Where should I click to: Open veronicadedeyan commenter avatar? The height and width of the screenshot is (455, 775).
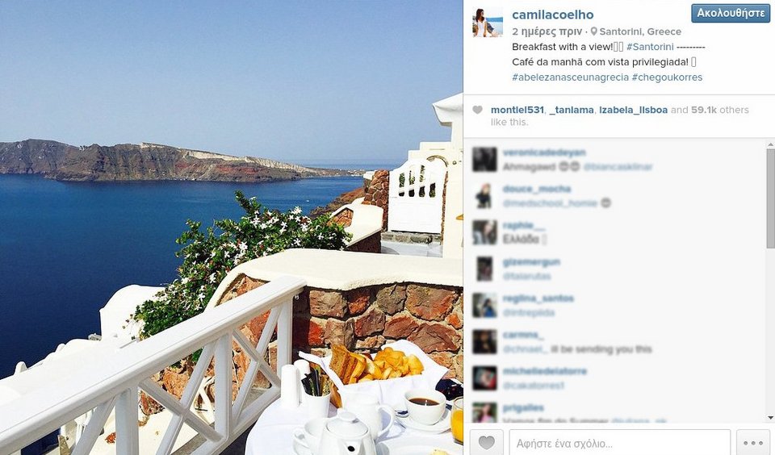pyautogui.click(x=484, y=159)
